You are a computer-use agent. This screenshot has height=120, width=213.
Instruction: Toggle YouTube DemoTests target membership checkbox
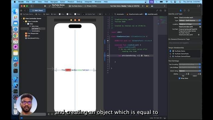coord(170,54)
